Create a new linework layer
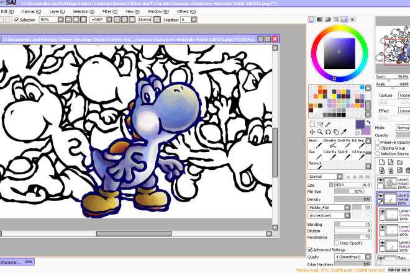 [391, 162]
